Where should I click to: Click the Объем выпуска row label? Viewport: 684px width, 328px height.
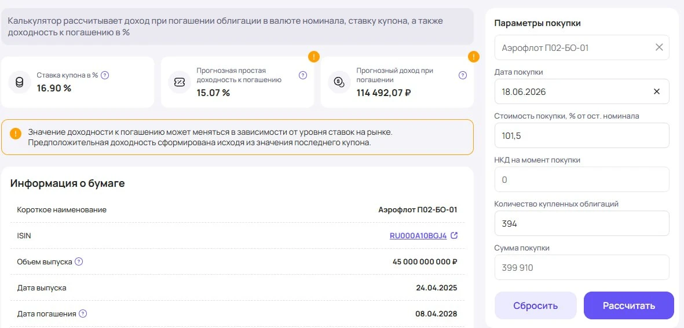45,262
